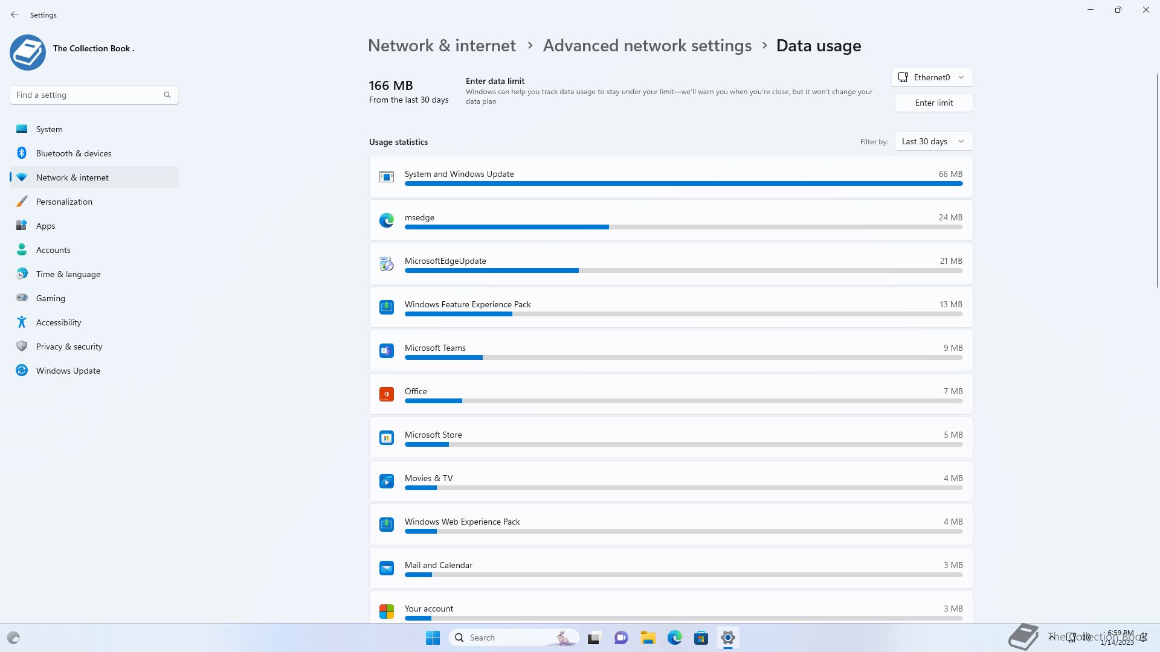Open the Ethernet0 network adapter dropdown
Screen dimensions: 1160x652
click(x=932, y=77)
